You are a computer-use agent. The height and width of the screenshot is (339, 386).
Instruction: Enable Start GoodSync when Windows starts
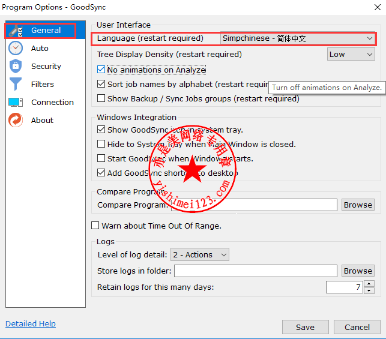tap(101, 158)
